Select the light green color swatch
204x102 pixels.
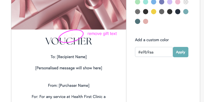(x=137, y=2)
